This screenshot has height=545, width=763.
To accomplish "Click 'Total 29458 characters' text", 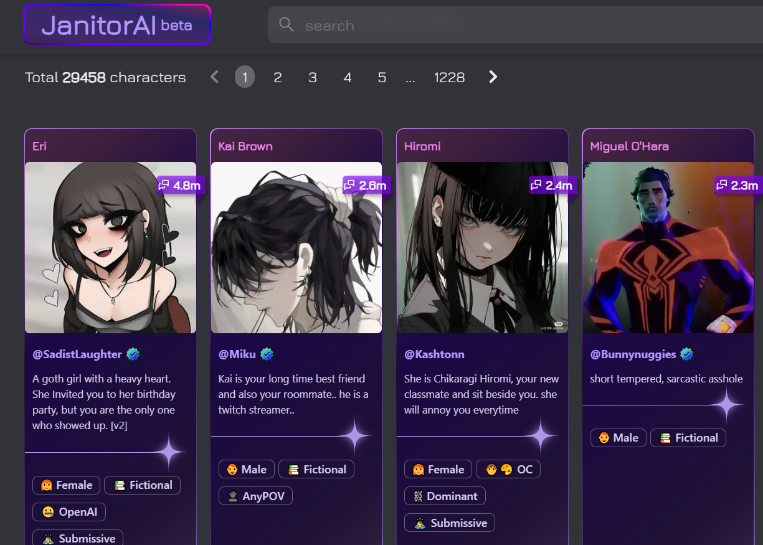I will point(105,77).
